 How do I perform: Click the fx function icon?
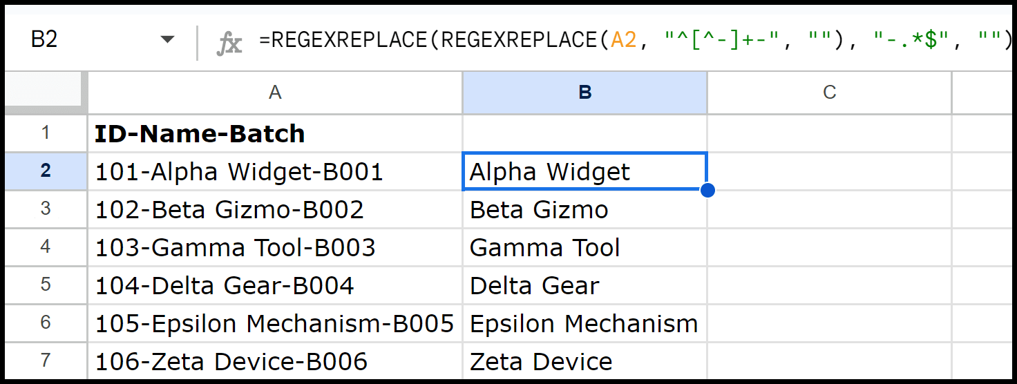pyautogui.click(x=229, y=41)
